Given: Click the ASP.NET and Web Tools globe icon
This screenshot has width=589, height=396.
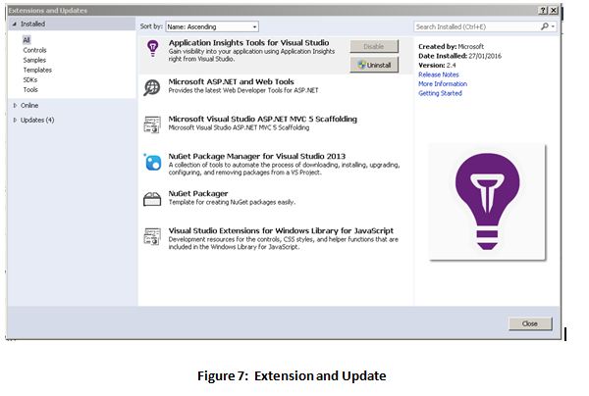Looking at the screenshot, I should click(152, 88).
